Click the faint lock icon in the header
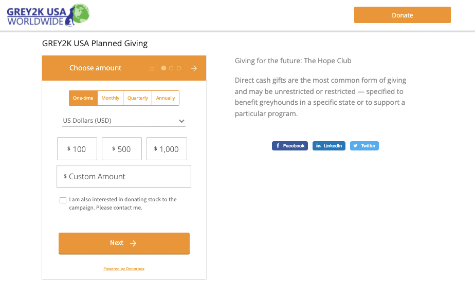Viewport: 475px width, 285px height. click(152, 68)
